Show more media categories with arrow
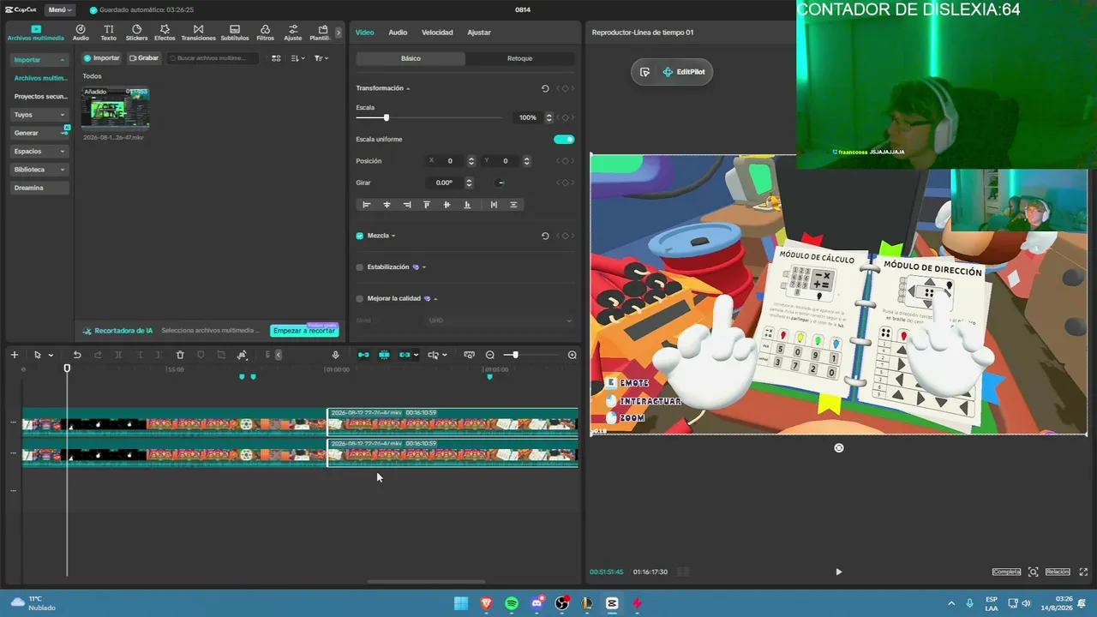The image size is (1097, 617). (339, 33)
